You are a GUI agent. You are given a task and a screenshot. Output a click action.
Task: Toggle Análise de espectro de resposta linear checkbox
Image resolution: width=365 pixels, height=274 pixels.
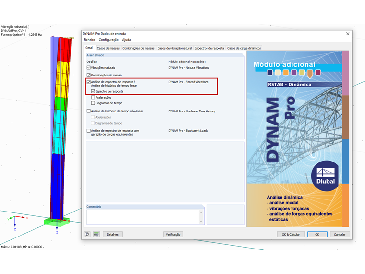point(89,82)
